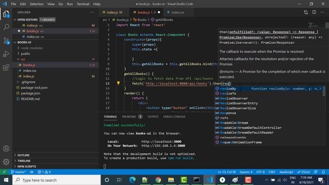This screenshot has height=185, width=329.
Task: Open Windows Start menu
Action: pos(6,180)
